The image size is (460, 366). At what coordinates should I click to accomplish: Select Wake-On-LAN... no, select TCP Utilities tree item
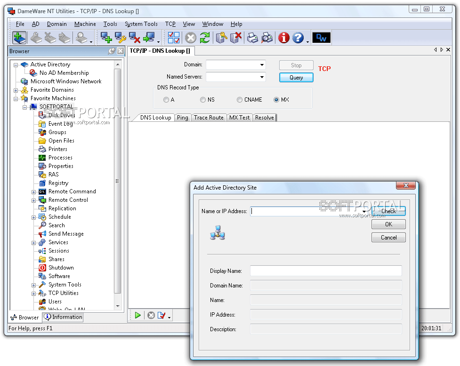click(64, 293)
